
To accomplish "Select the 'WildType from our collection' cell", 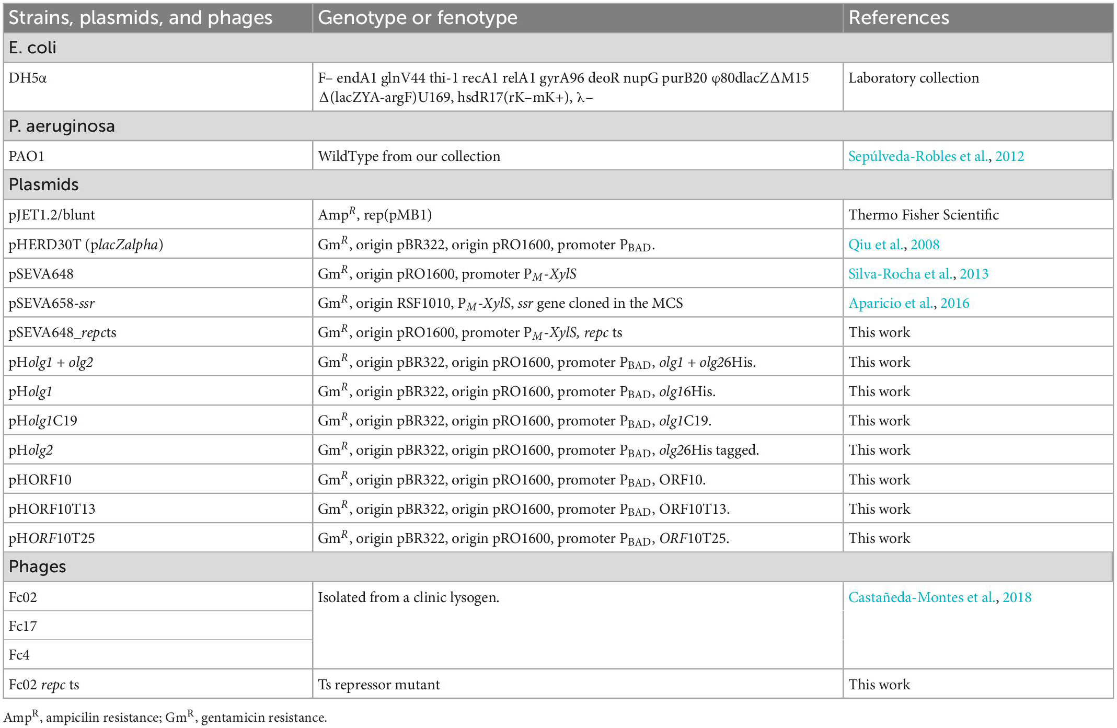I will (x=578, y=156).
